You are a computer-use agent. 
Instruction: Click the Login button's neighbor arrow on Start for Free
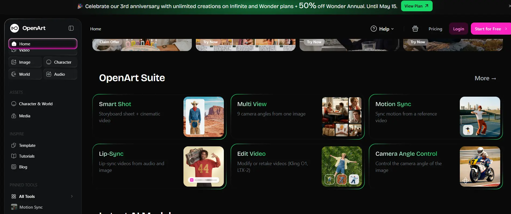click(506, 29)
